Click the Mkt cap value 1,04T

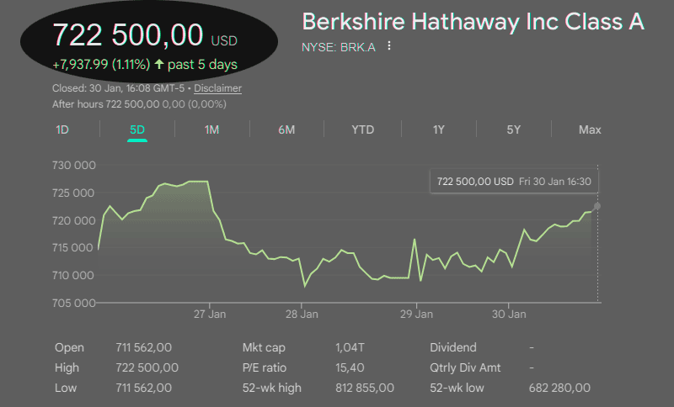click(x=350, y=347)
